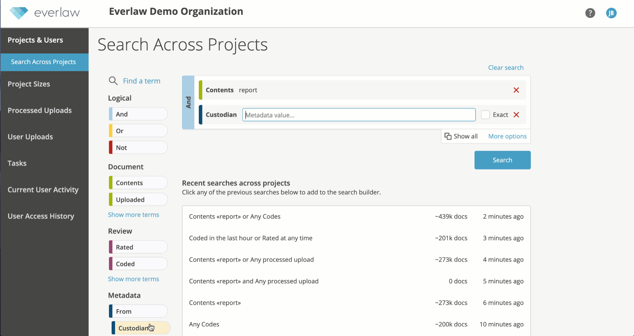Add the Custodian metadata term
The image size is (634, 336).
click(x=141, y=328)
